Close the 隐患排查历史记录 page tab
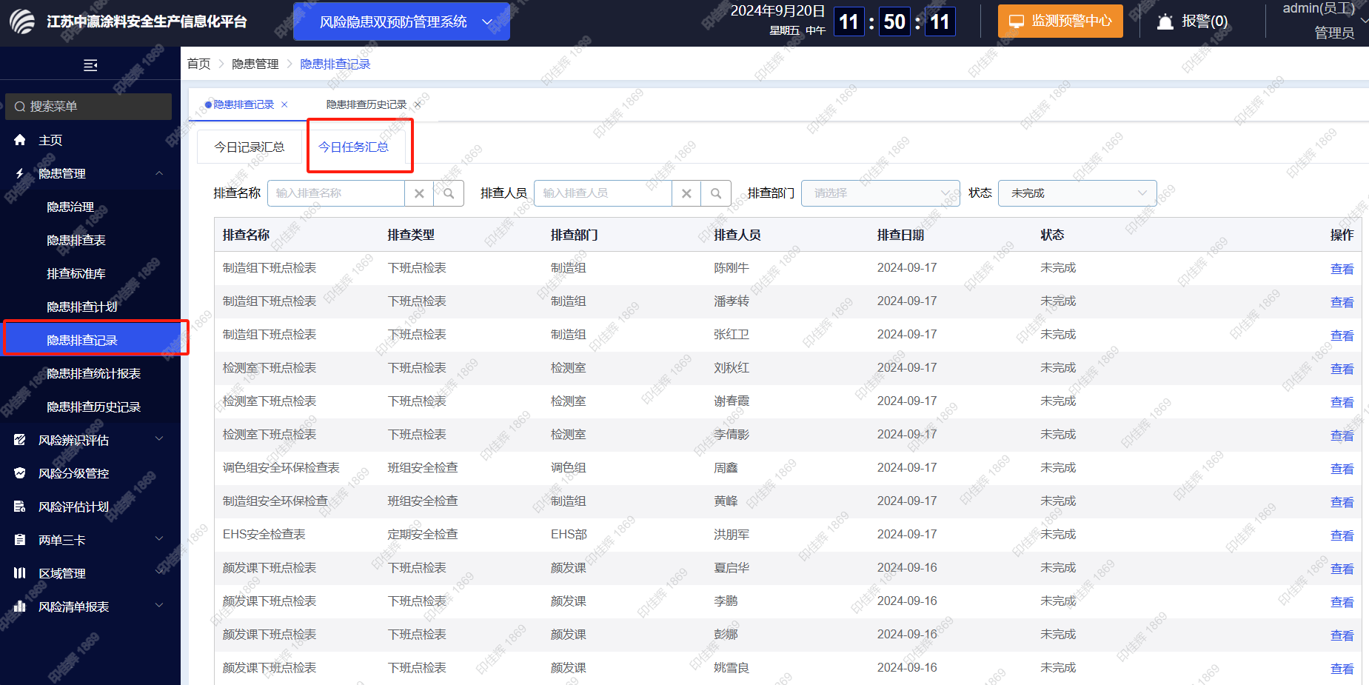This screenshot has width=1369, height=685. point(418,104)
